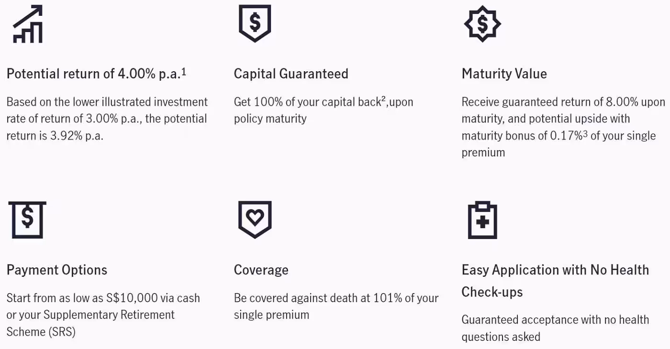Image resolution: width=670 pixels, height=349 pixels.
Task: Click footnote 1 superscript after p.a.
Action: coord(184,72)
